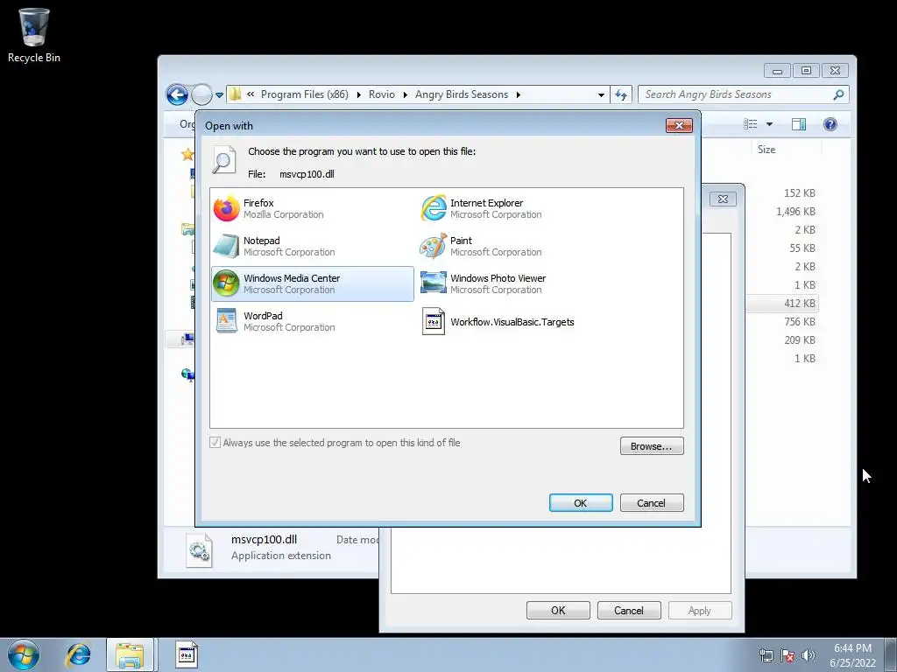This screenshot has width=897, height=672.
Task: Click the Open with taskbar item
Action: (187, 654)
